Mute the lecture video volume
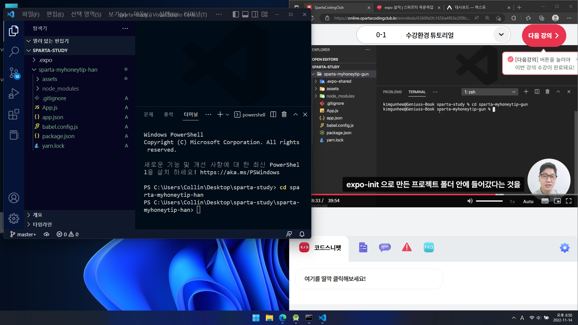 pos(470,201)
